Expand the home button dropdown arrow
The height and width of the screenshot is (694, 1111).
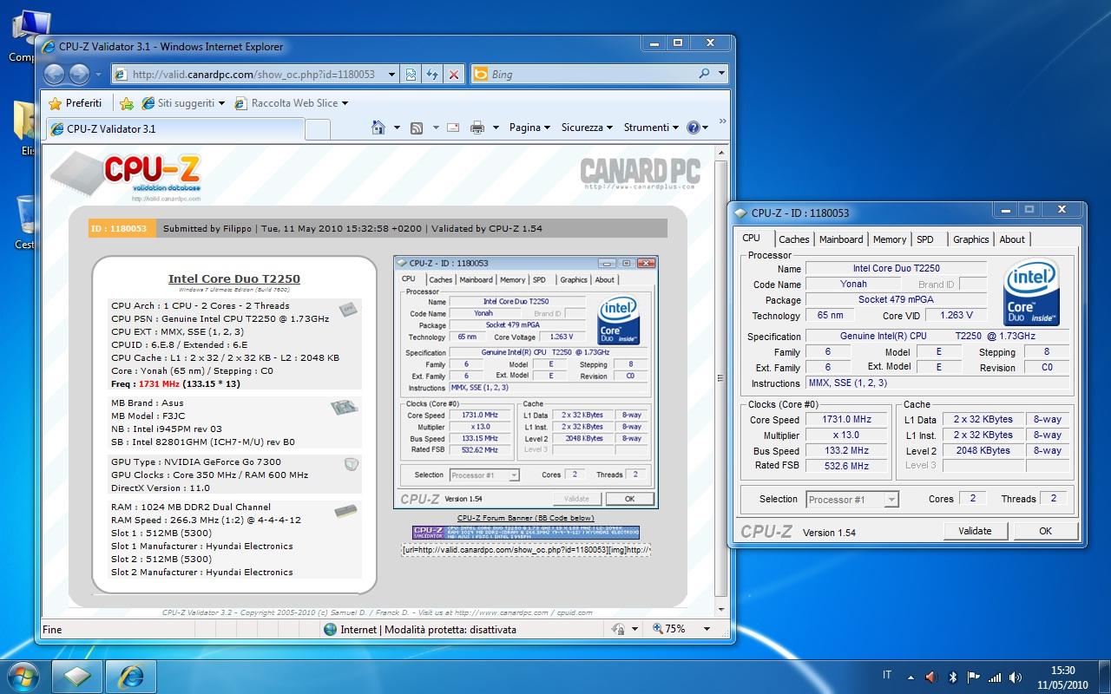(x=397, y=128)
